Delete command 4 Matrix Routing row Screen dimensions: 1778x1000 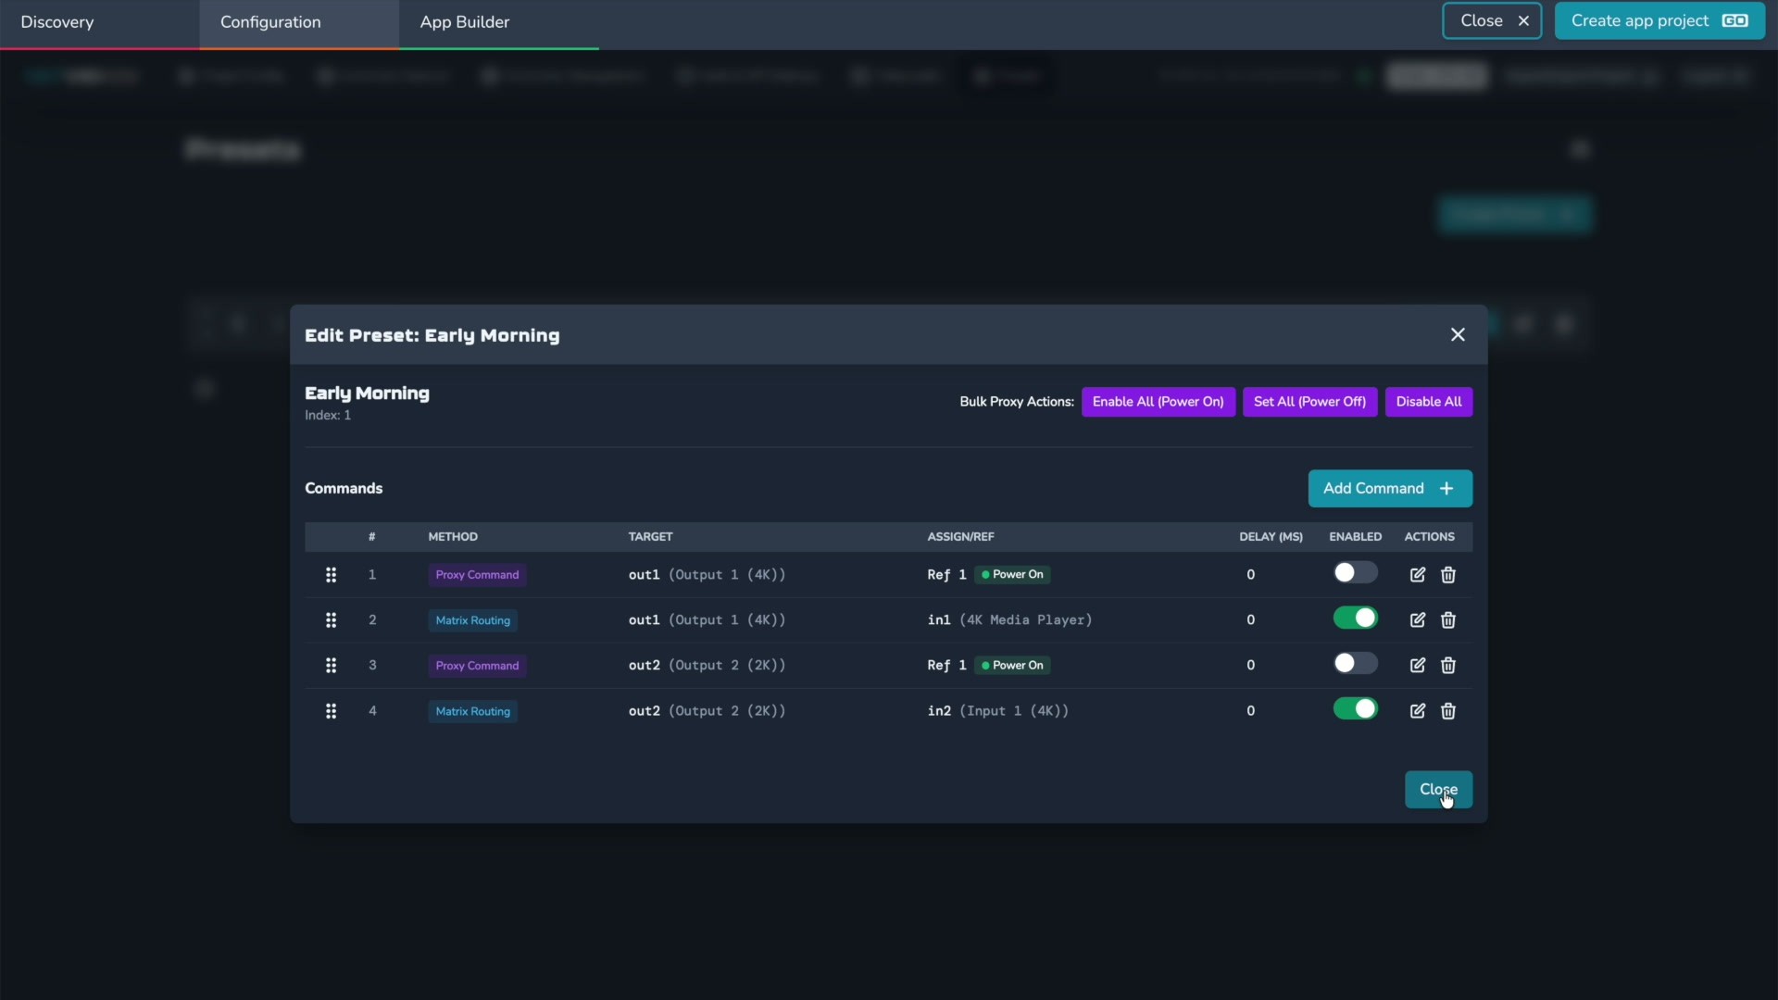tap(1448, 711)
